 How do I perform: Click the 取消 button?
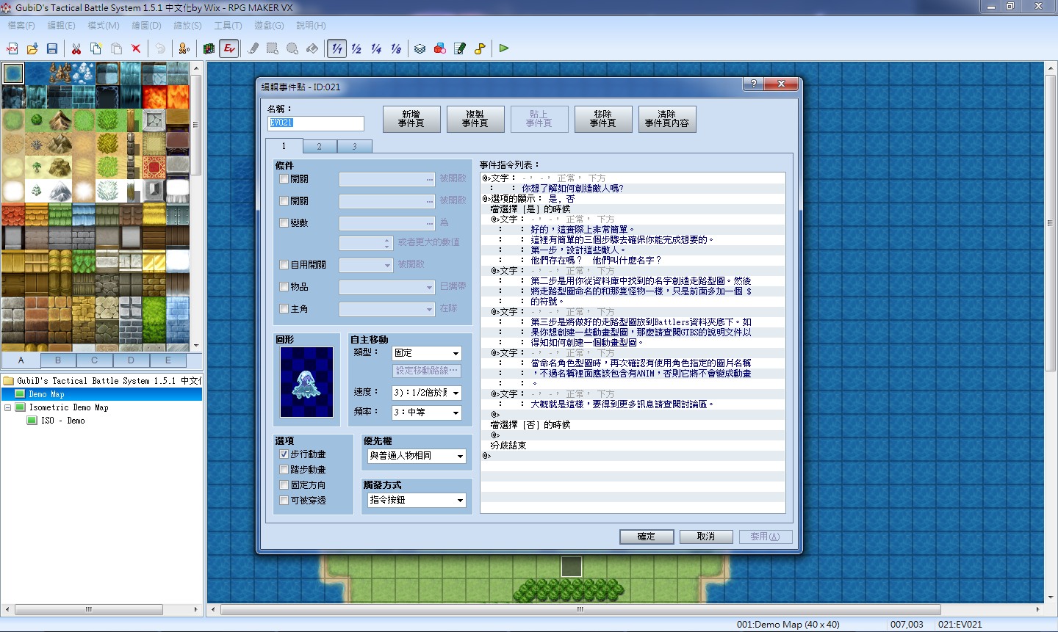tap(706, 537)
